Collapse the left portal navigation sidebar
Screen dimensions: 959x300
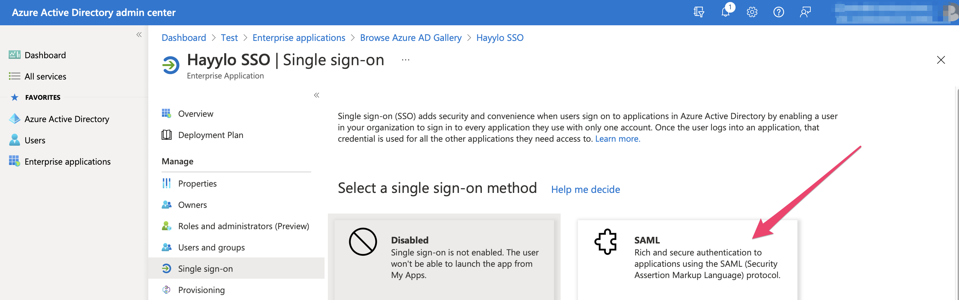139,35
